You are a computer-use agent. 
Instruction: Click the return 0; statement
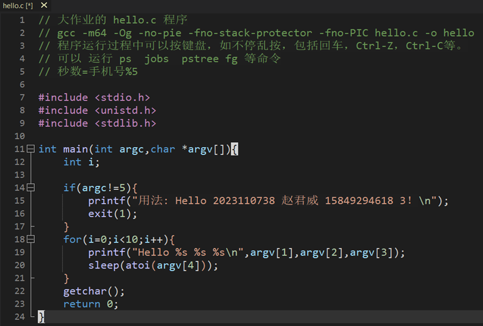pyautogui.click(x=91, y=304)
